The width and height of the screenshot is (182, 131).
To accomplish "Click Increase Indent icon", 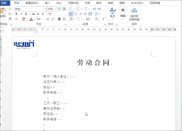I will pos(100,9).
